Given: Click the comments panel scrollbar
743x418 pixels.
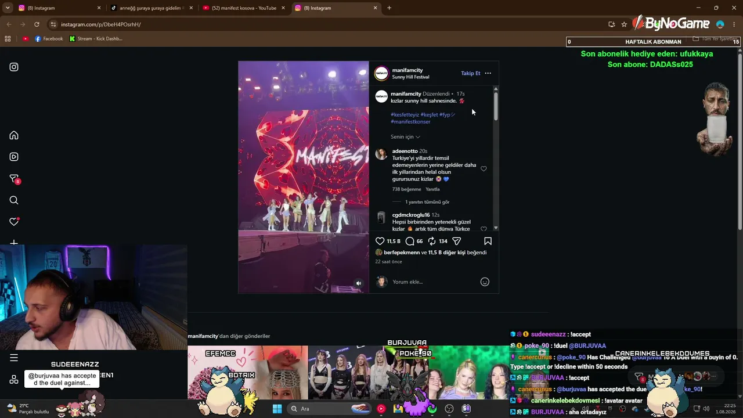Looking at the screenshot, I should (496, 105).
